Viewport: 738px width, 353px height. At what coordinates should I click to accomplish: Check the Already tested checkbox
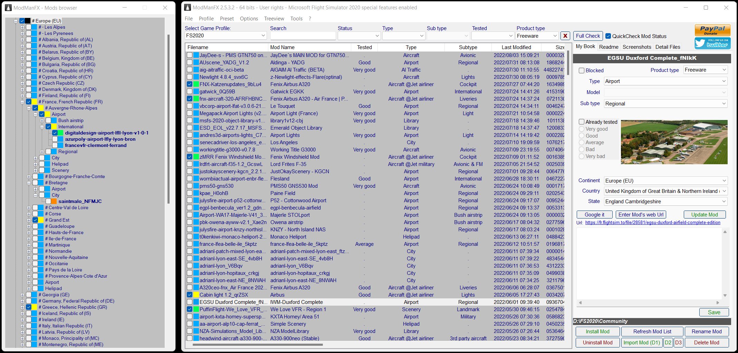pyautogui.click(x=582, y=122)
